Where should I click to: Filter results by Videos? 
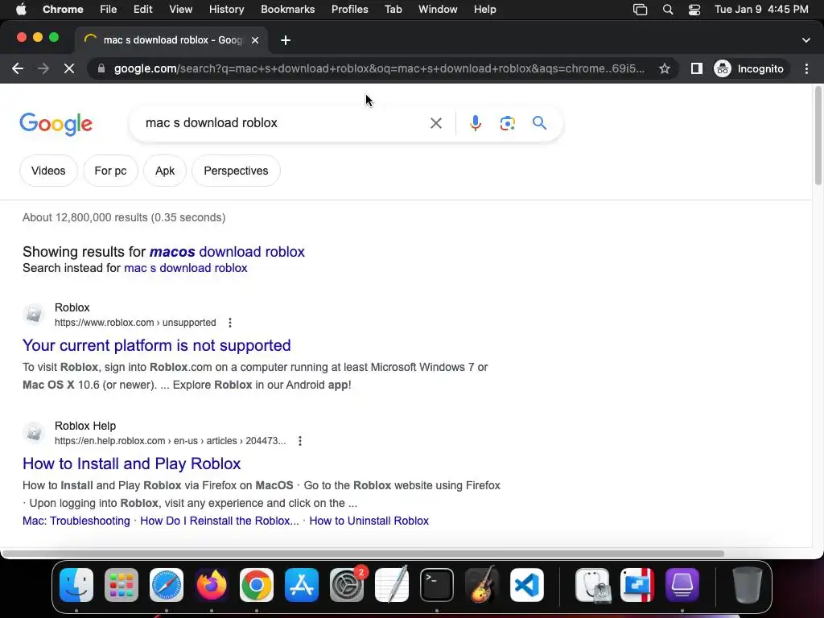(48, 171)
